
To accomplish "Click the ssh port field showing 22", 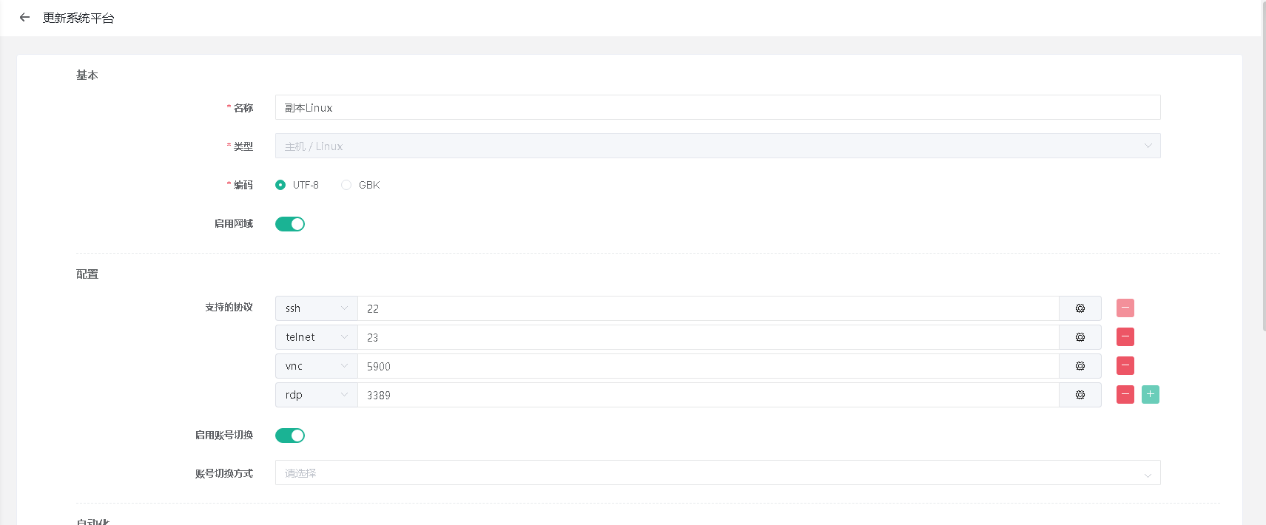I will 708,308.
